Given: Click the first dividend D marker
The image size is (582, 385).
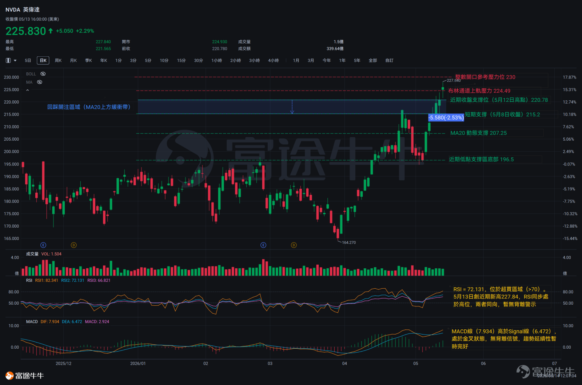Looking at the screenshot, I should coord(73,245).
